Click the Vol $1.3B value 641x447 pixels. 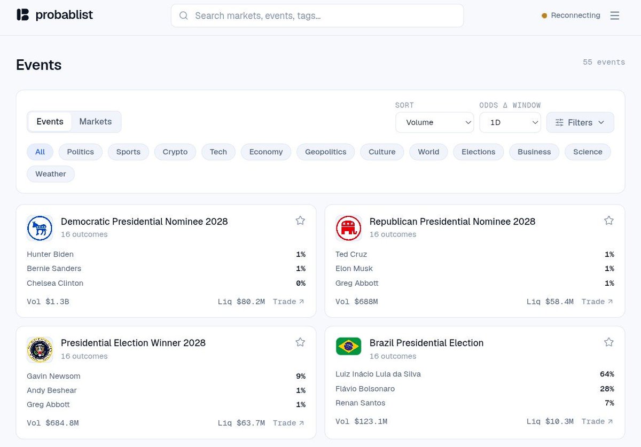click(x=48, y=302)
